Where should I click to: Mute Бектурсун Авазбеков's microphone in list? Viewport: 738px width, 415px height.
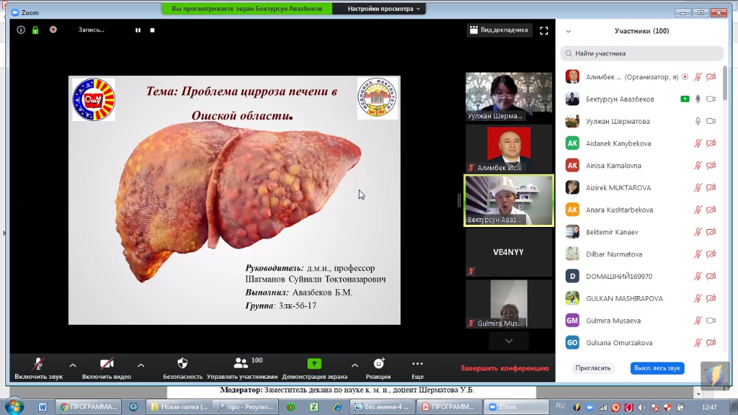698,99
